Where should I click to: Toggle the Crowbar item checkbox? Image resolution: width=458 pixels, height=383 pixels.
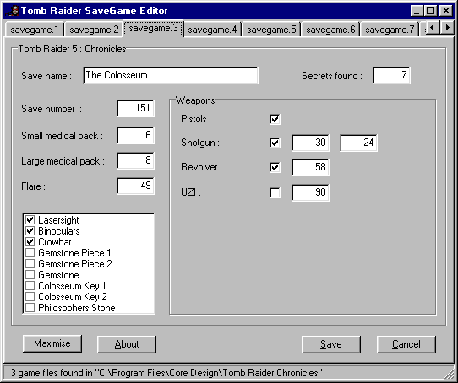pyautogui.click(x=30, y=242)
